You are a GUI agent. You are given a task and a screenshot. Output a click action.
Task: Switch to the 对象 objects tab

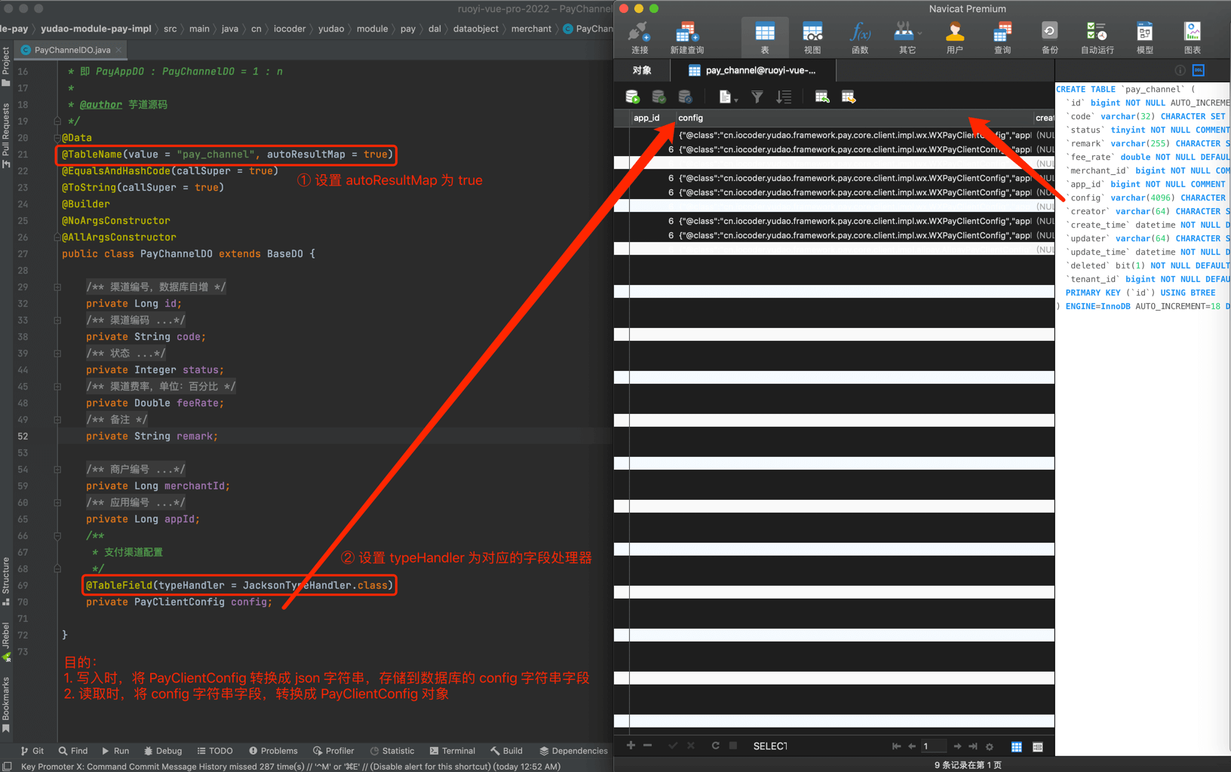(x=642, y=70)
